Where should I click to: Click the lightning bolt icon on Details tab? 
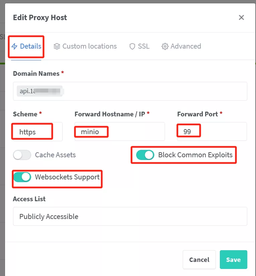(14, 46)
